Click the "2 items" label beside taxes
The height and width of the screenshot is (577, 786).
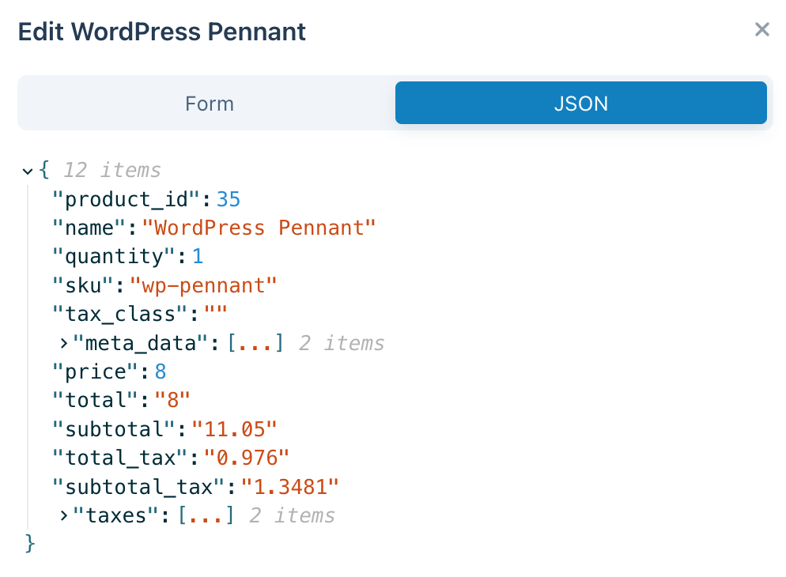(293, 515)
